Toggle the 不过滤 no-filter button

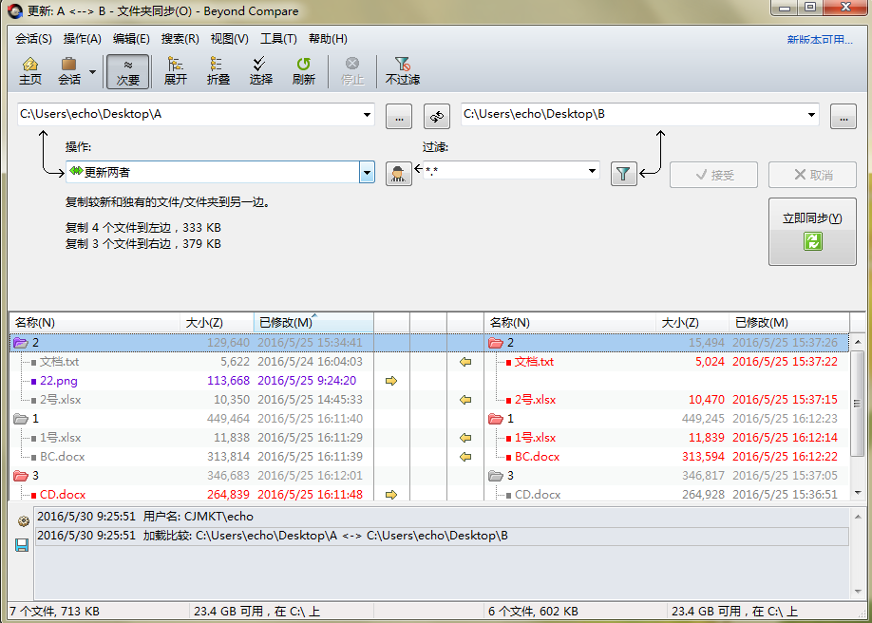403,71
